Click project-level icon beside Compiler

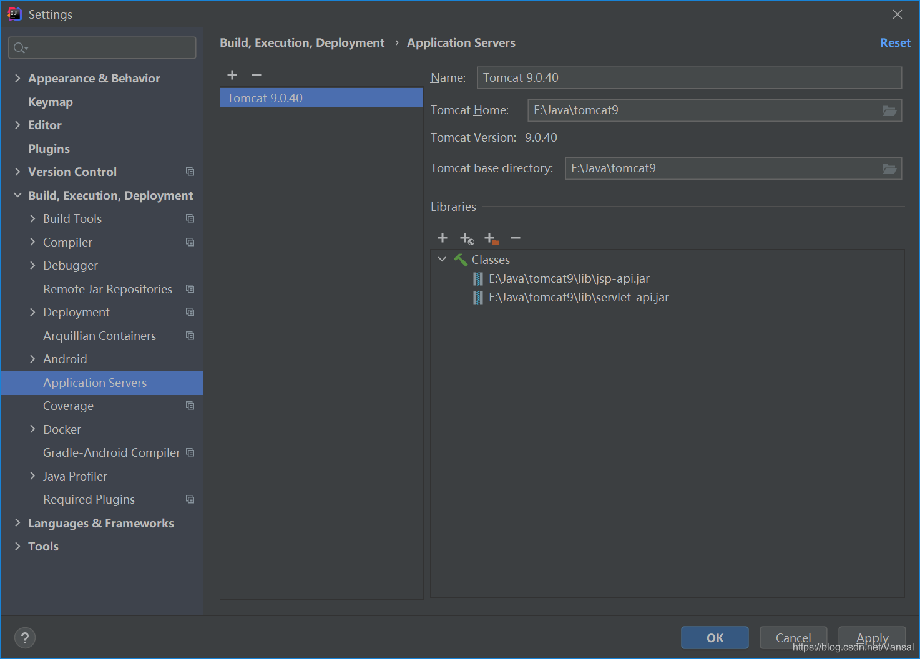pos(190,242)
